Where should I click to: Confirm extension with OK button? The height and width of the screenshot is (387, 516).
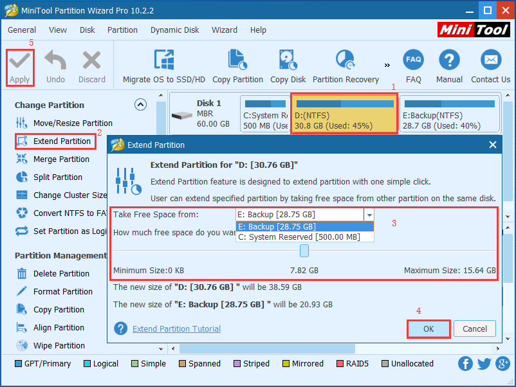(x=428, y=328)
